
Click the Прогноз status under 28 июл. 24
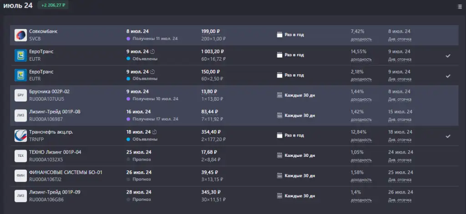pos(142,199)
